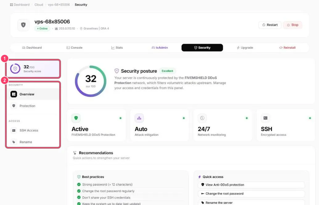Click the Attack mitigation network icon on the Auto card
The width and height of the screenshot is (319, 205).
click(x=139, y=118)
